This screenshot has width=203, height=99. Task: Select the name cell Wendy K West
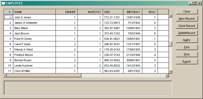click(34, 49)
